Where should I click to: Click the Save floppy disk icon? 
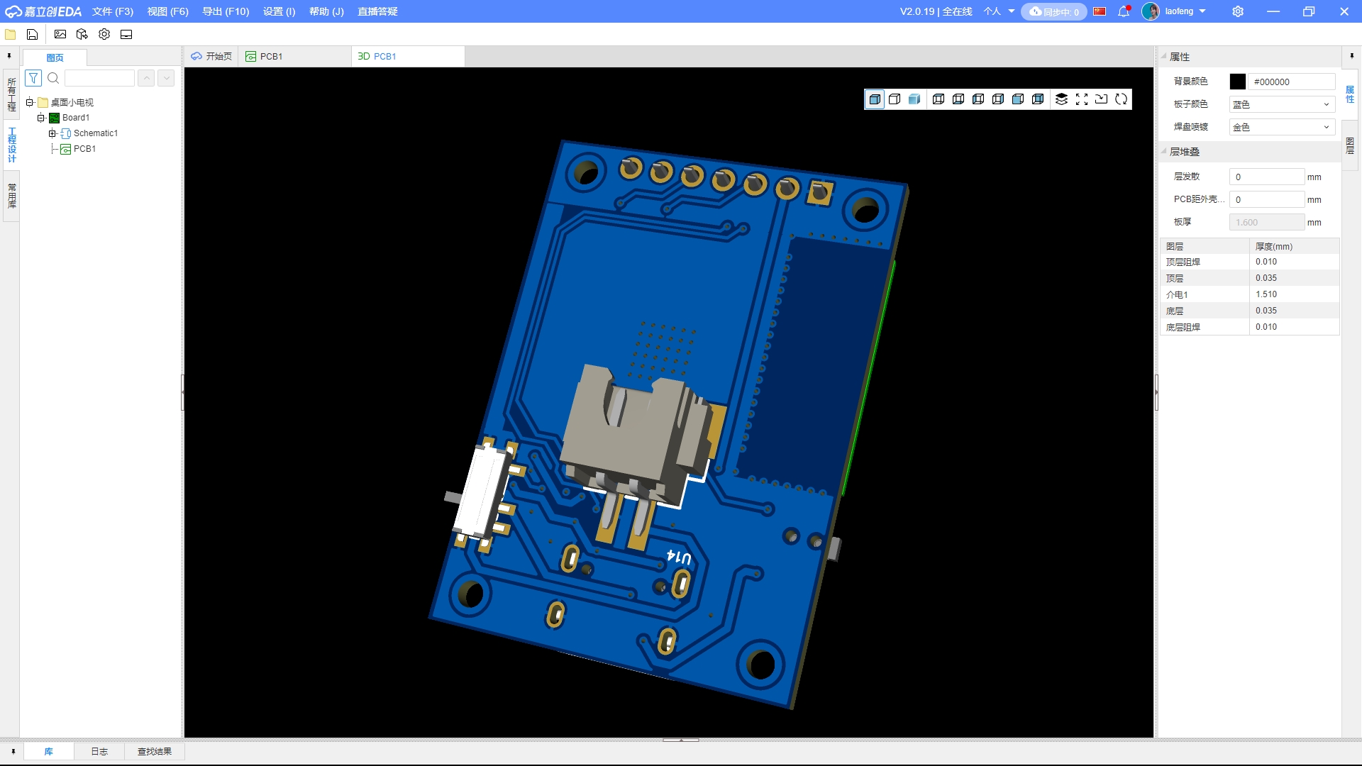tap(32, 34)
